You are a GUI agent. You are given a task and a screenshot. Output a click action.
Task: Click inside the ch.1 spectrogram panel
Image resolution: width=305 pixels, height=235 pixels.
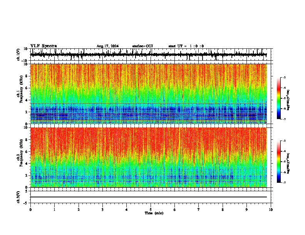pyautogui.click(x=149, y=94)
